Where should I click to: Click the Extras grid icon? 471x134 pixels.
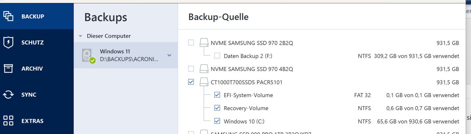point(8,121)
